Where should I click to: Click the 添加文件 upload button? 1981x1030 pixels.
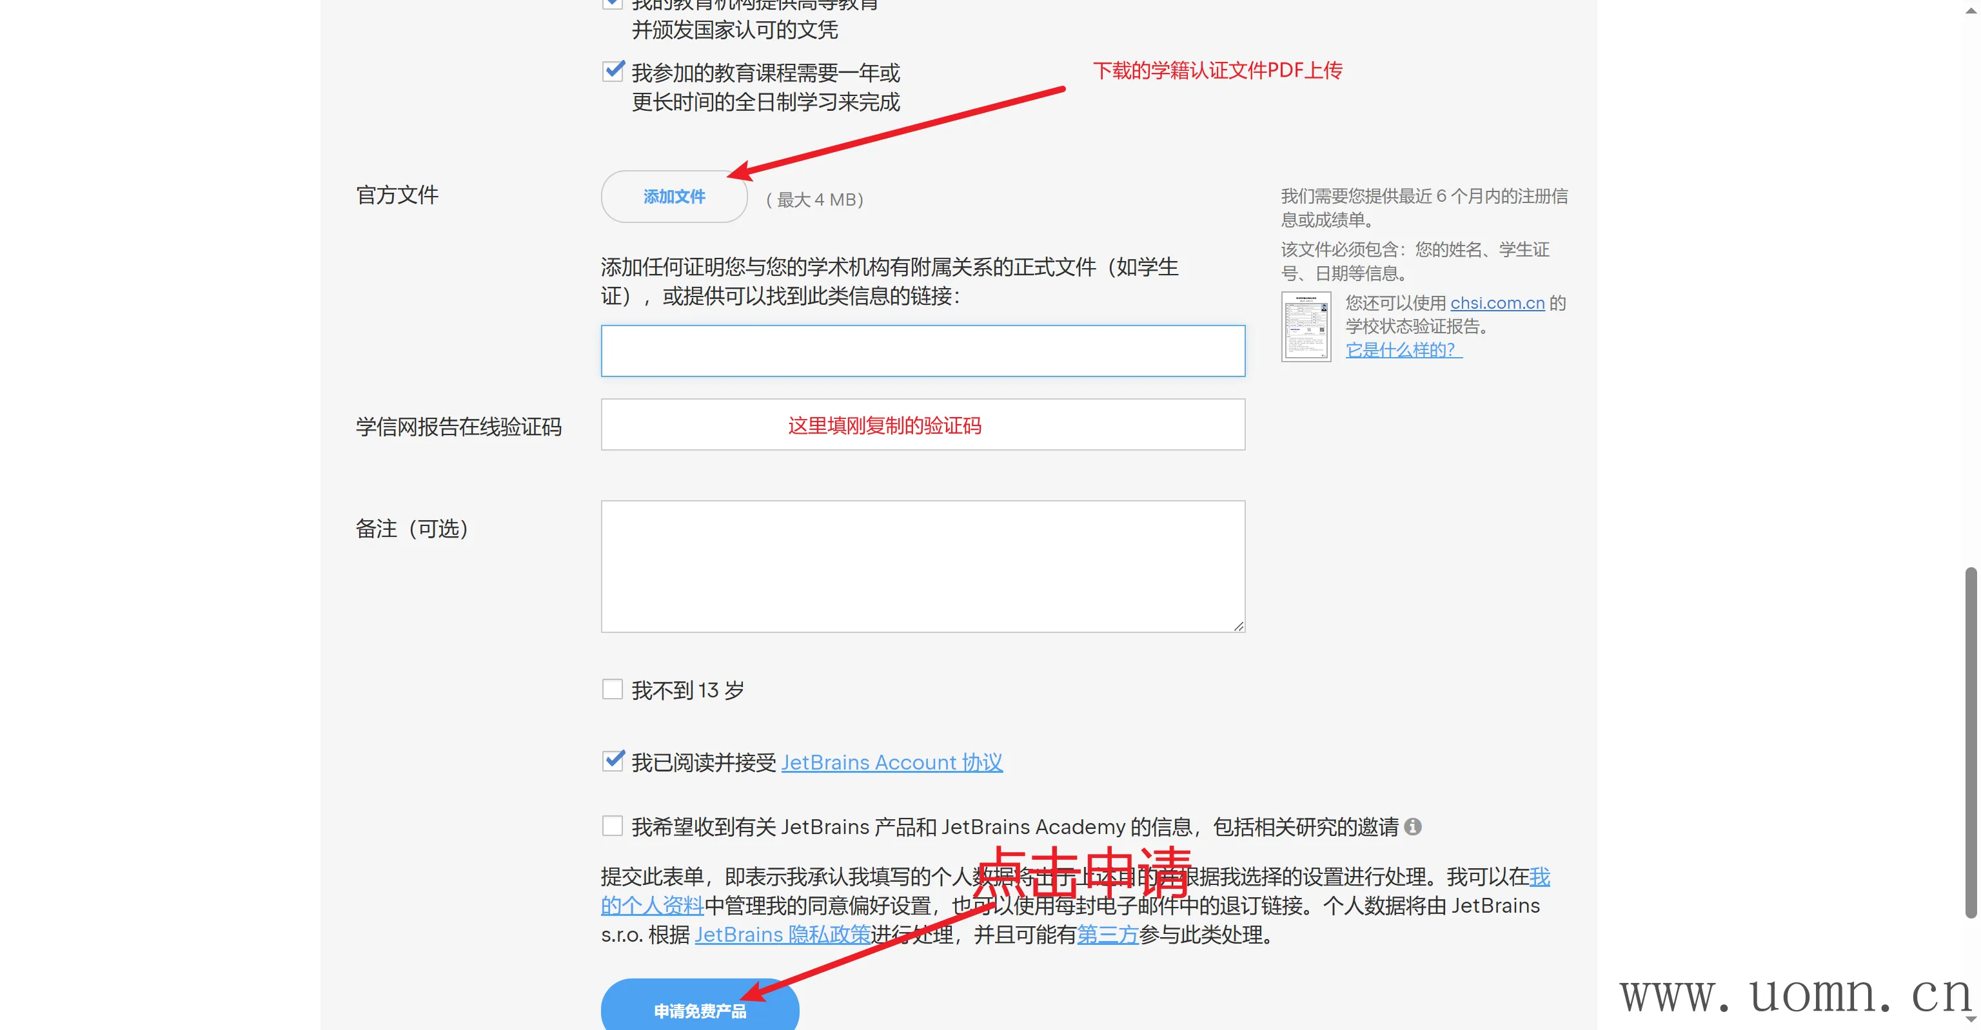tap(674, 197)
